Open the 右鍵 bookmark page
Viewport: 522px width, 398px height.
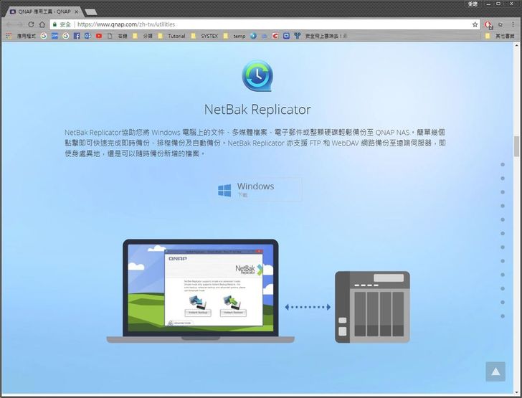(x=117, y=36)
